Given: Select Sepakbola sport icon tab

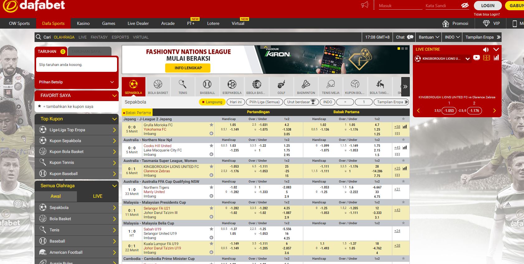Looking at the screenshot, I should click(133, 86).
